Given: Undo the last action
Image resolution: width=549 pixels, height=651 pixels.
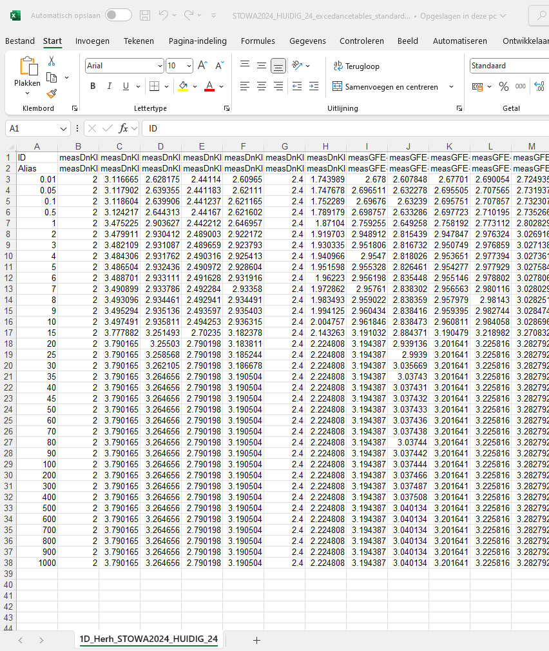Looking at the screenshot, I should [x=163, y=15].
